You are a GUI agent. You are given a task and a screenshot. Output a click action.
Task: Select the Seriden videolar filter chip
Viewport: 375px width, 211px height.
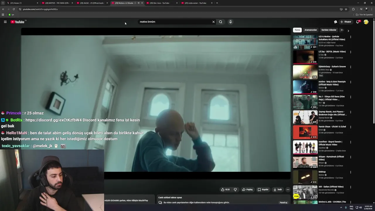point(329,30)
